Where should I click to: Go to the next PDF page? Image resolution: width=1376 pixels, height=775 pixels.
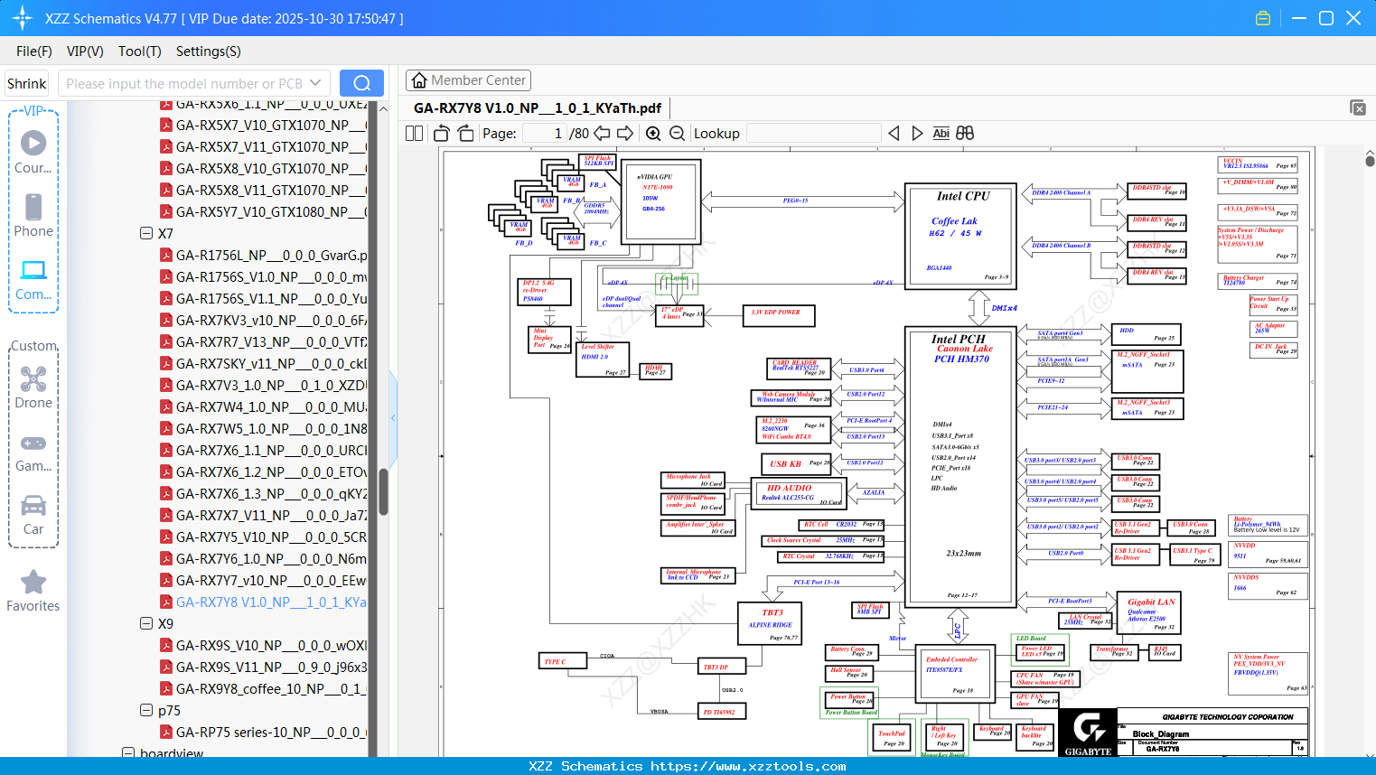[625, 133]
